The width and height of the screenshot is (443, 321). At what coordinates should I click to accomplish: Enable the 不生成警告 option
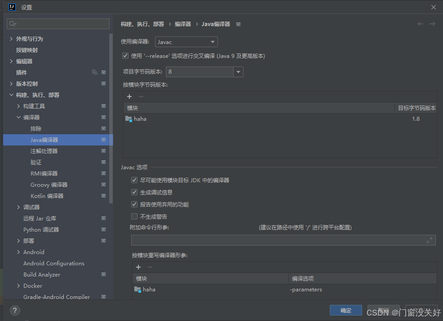[134, 216]
